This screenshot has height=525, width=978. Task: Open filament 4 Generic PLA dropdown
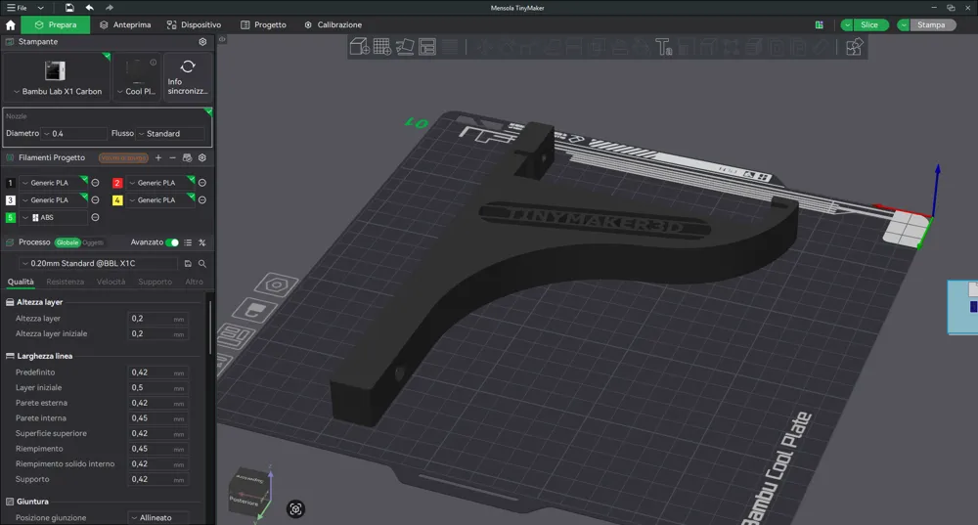(x=159, y=200)
